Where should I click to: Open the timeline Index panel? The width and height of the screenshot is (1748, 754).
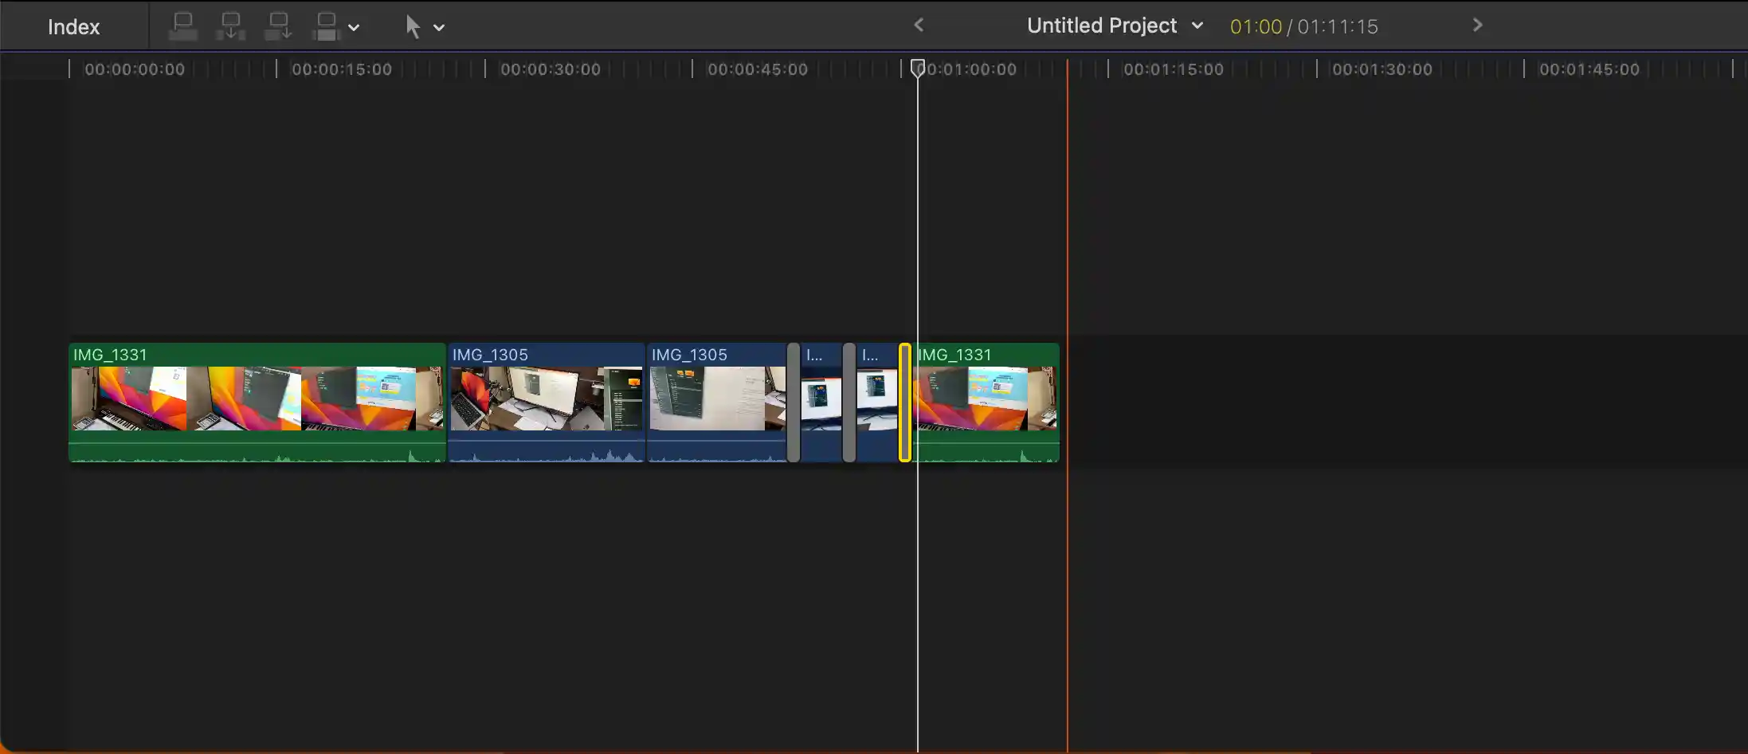[x=73, y=26]
